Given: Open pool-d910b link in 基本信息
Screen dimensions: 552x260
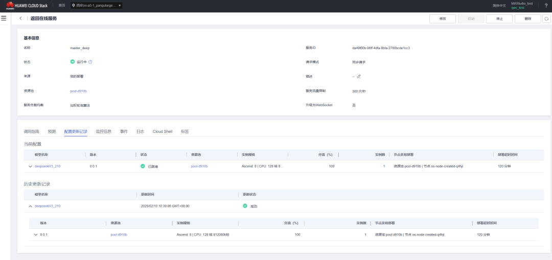Looking at the screenshot, I should click(x=79, y=91).
